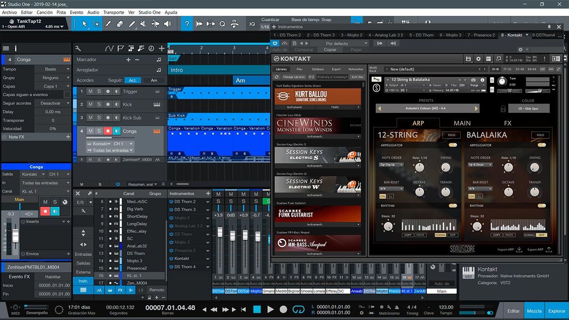569x320 pixels.
Task: Toggle the Balalaika SOLO button
Action: pyautogui.click(x=540, y=135)
